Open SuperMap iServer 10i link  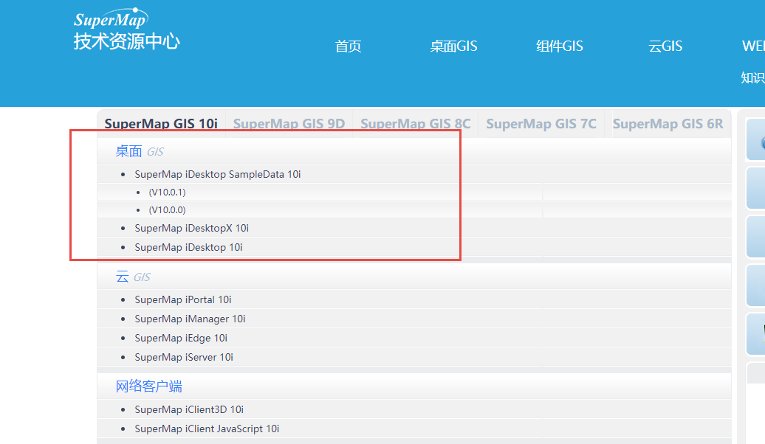[184, 357]
